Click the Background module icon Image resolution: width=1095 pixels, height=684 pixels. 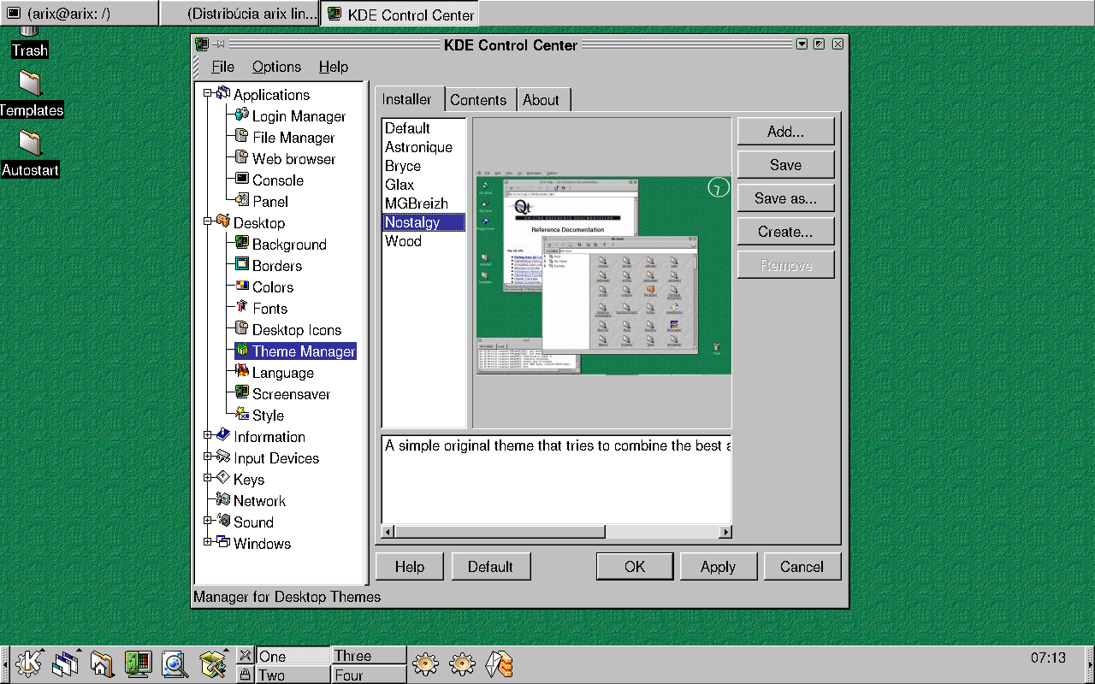point(242,244)
